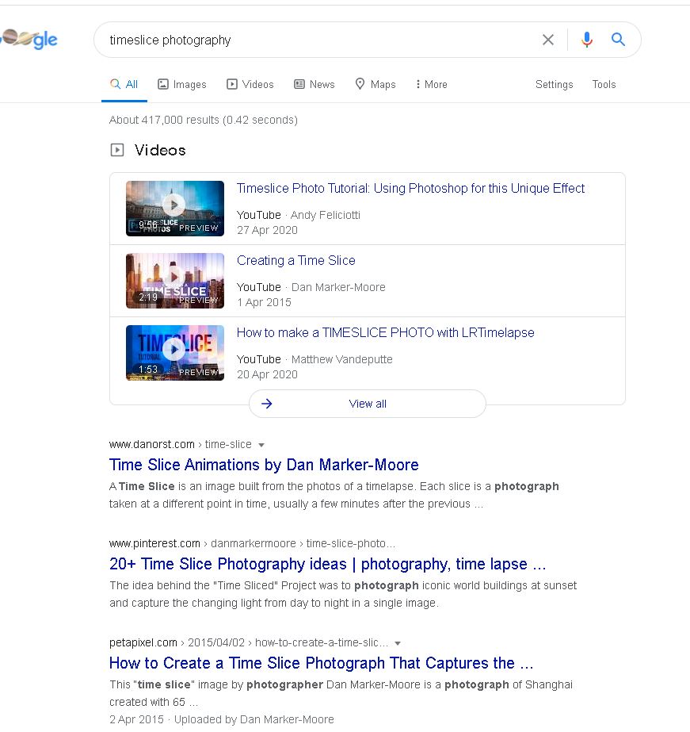Open 'Timeslice Photo Tutorial: Using Photoshop' link
690x732 pixels.
410,188
